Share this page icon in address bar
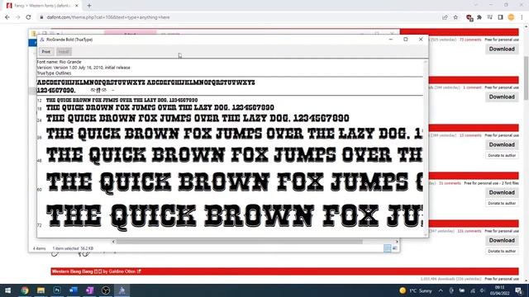Viewport: 529px width, 297px height. pyautogui.click(x=445, y=17)
